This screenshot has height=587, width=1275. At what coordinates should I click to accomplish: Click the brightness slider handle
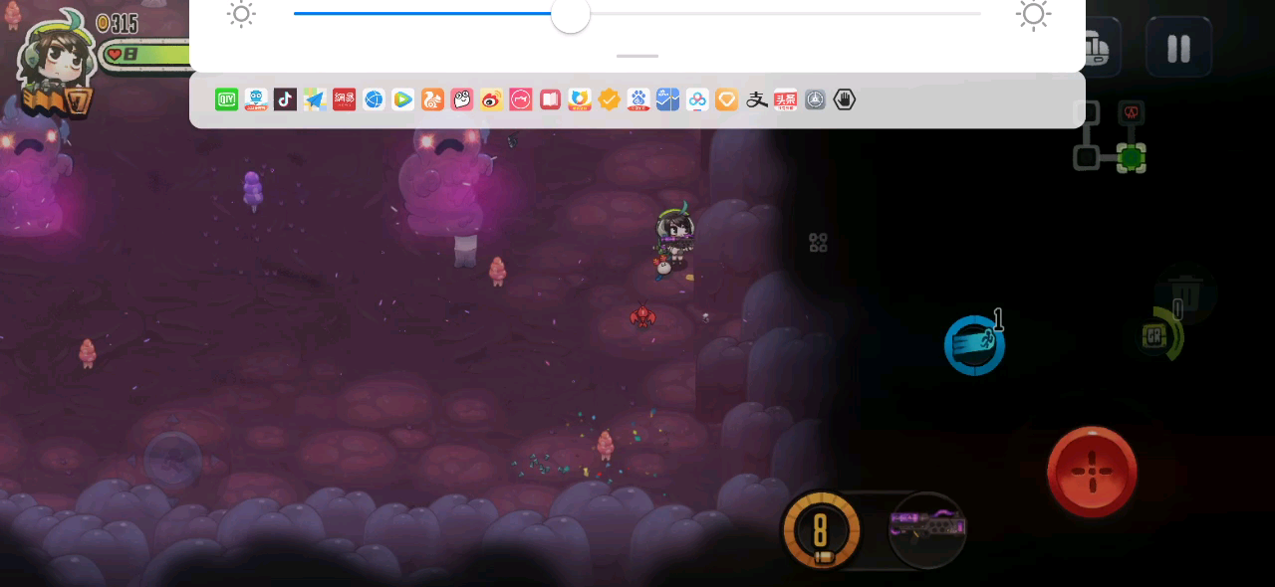click(571, 15)
